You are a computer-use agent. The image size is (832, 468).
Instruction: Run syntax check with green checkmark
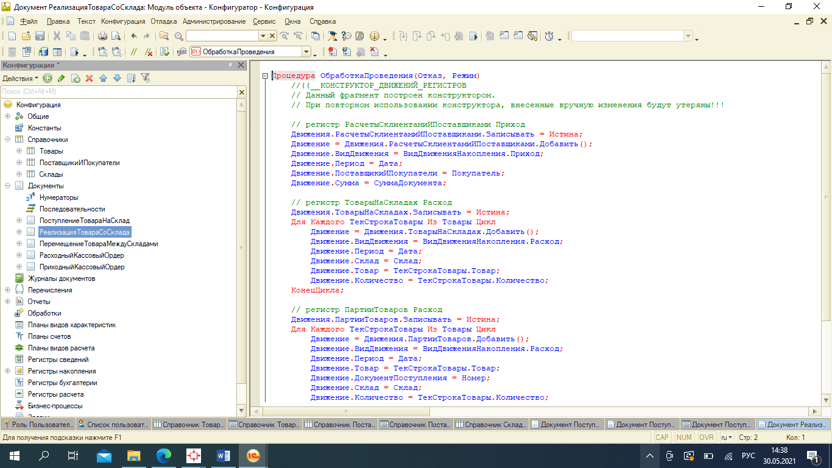(x=165, y=52)
